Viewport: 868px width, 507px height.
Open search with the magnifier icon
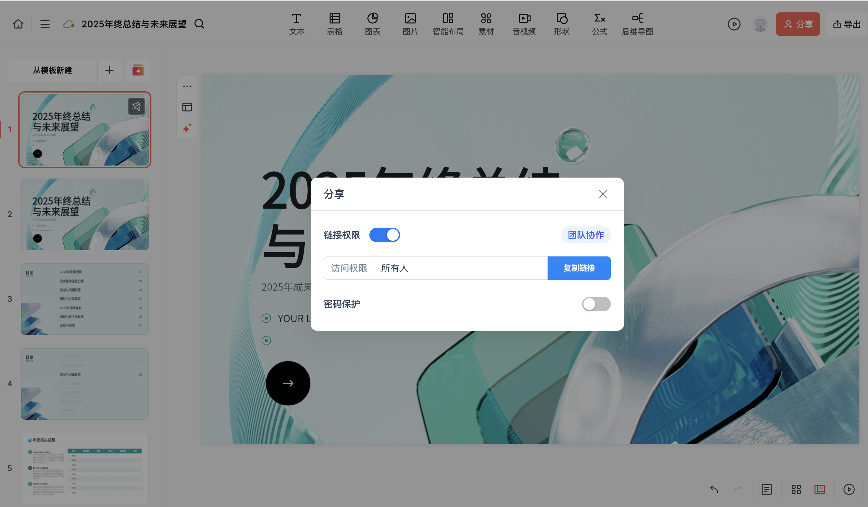click(x=199, y=24)
